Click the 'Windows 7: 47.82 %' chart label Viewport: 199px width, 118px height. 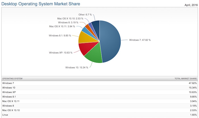tap(140, 40)
